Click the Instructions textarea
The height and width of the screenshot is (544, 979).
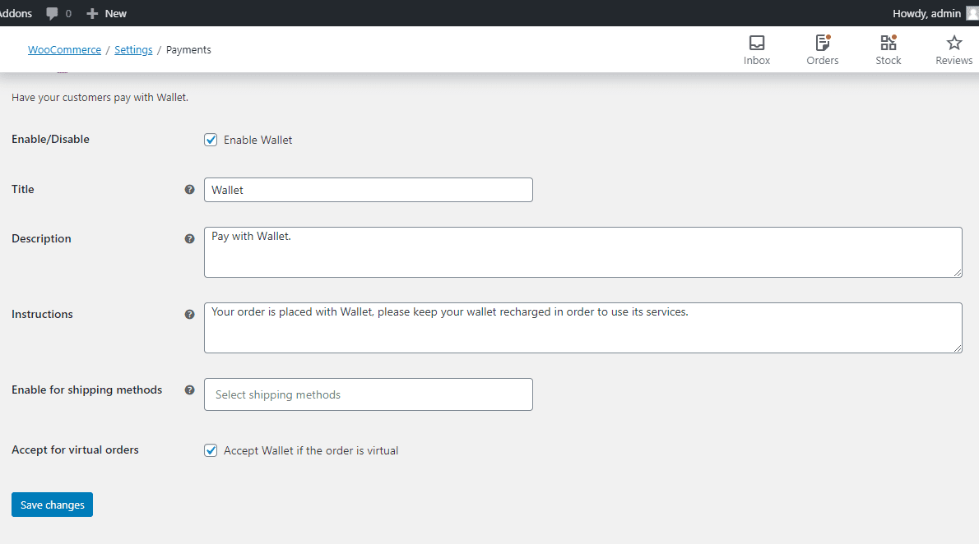point(582,327)
